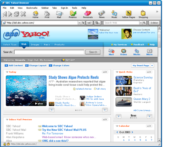Go back with the Back arrow
This screenshot has height=147, width=195.
(5, 14)
